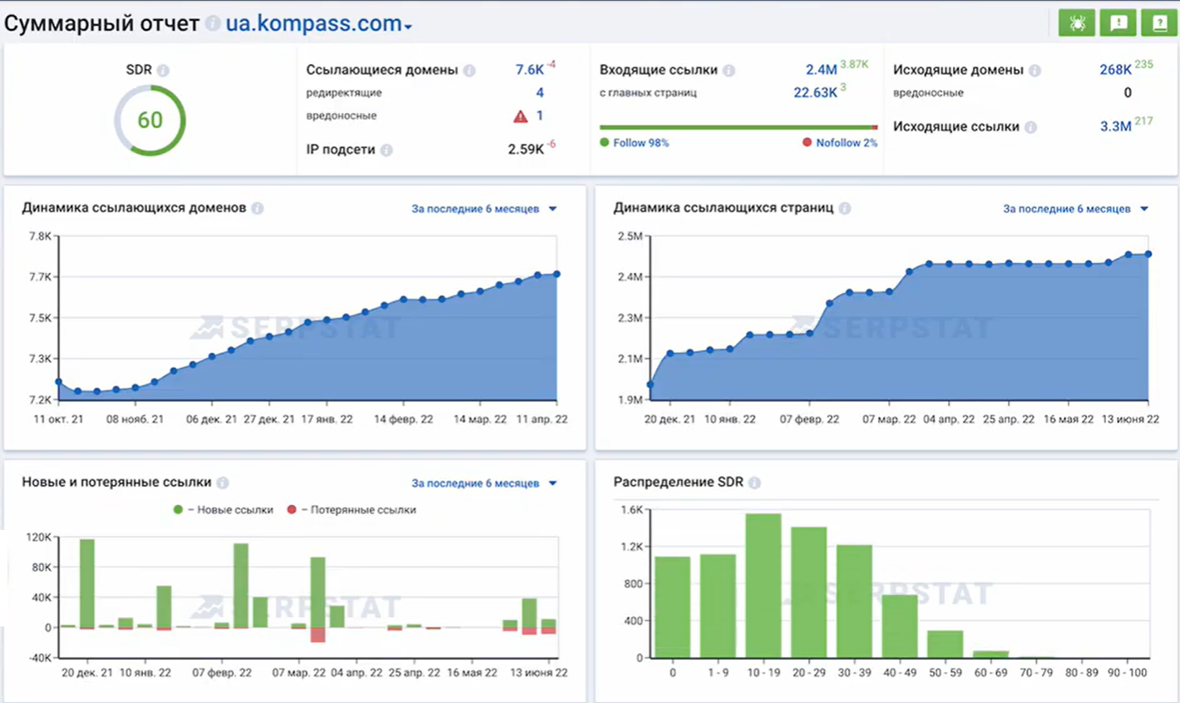This screenshot has height=703, width=1180.
Task: Click the 10 - 19 SDR distribution bar
Action: click(763, 586)
